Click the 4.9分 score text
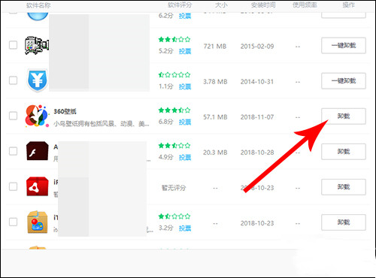The width and height of the screenshot is (376, 278). (166, 157)
